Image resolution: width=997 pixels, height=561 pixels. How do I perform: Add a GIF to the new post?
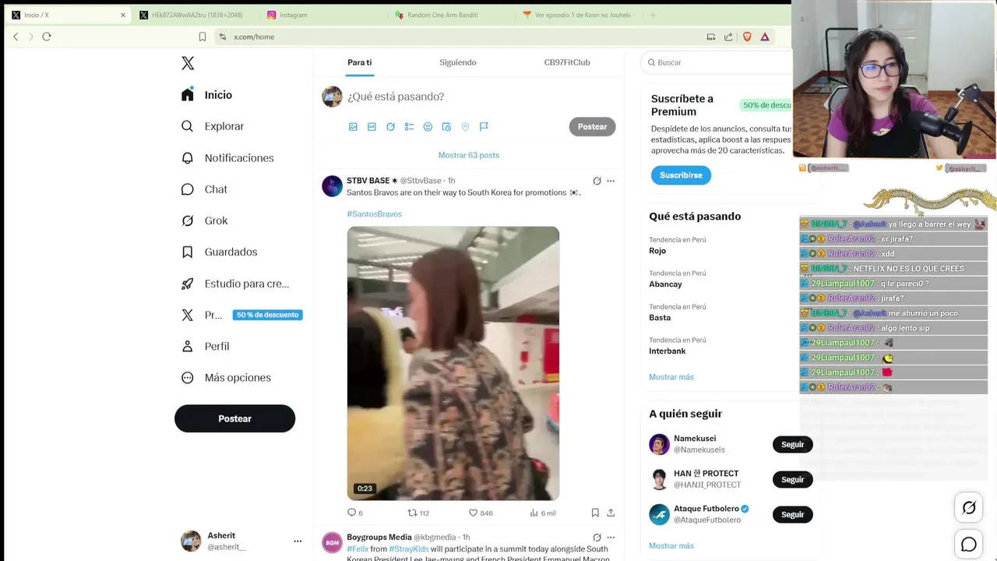pos(372,126)
